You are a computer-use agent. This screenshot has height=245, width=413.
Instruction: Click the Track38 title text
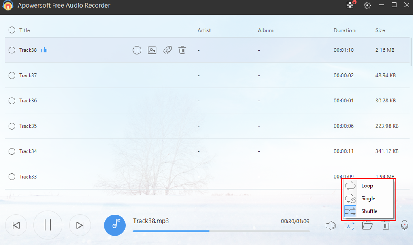coord(28,50)
